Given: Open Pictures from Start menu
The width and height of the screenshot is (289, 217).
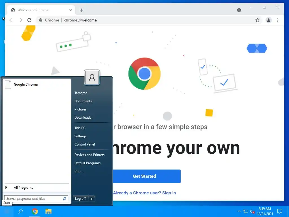Looking at the screenshot, I should pos(80,109).
